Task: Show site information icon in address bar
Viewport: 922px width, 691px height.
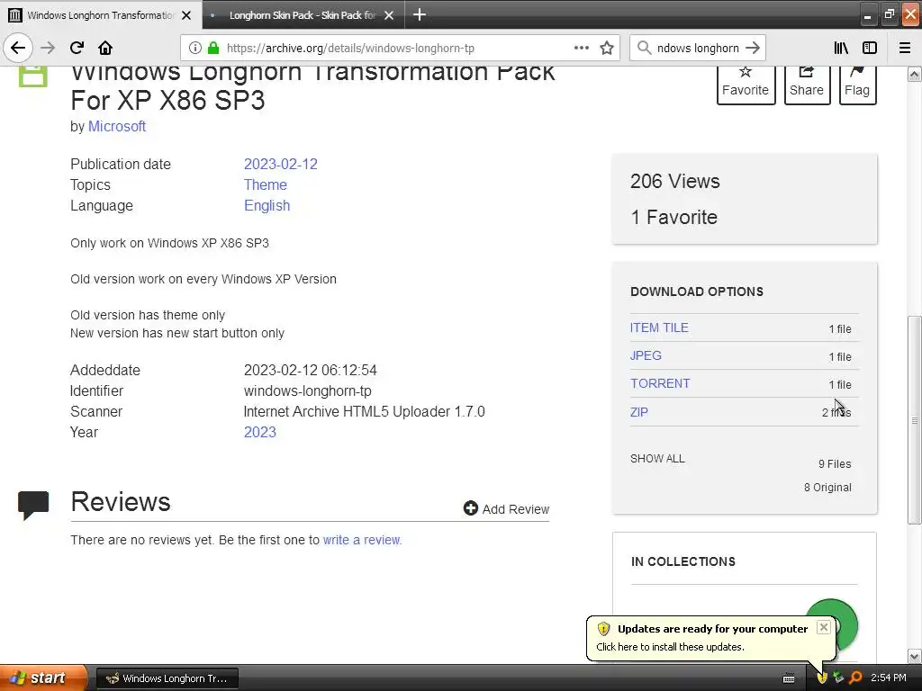Action: [195, 49]
